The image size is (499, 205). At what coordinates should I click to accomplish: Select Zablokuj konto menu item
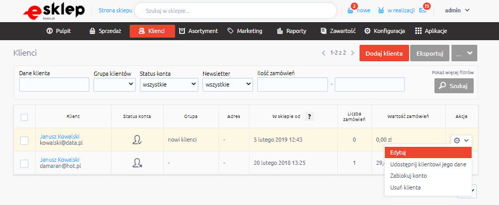(428, 176)
